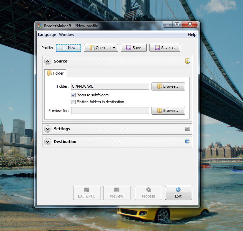Click the Settings section sliders icon

click(187, 129)
